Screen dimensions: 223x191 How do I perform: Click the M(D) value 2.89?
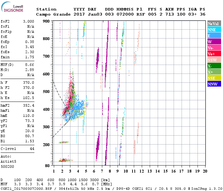click(30, 70)
